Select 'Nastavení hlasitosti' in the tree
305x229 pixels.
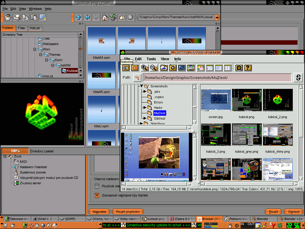click(33, 167)
